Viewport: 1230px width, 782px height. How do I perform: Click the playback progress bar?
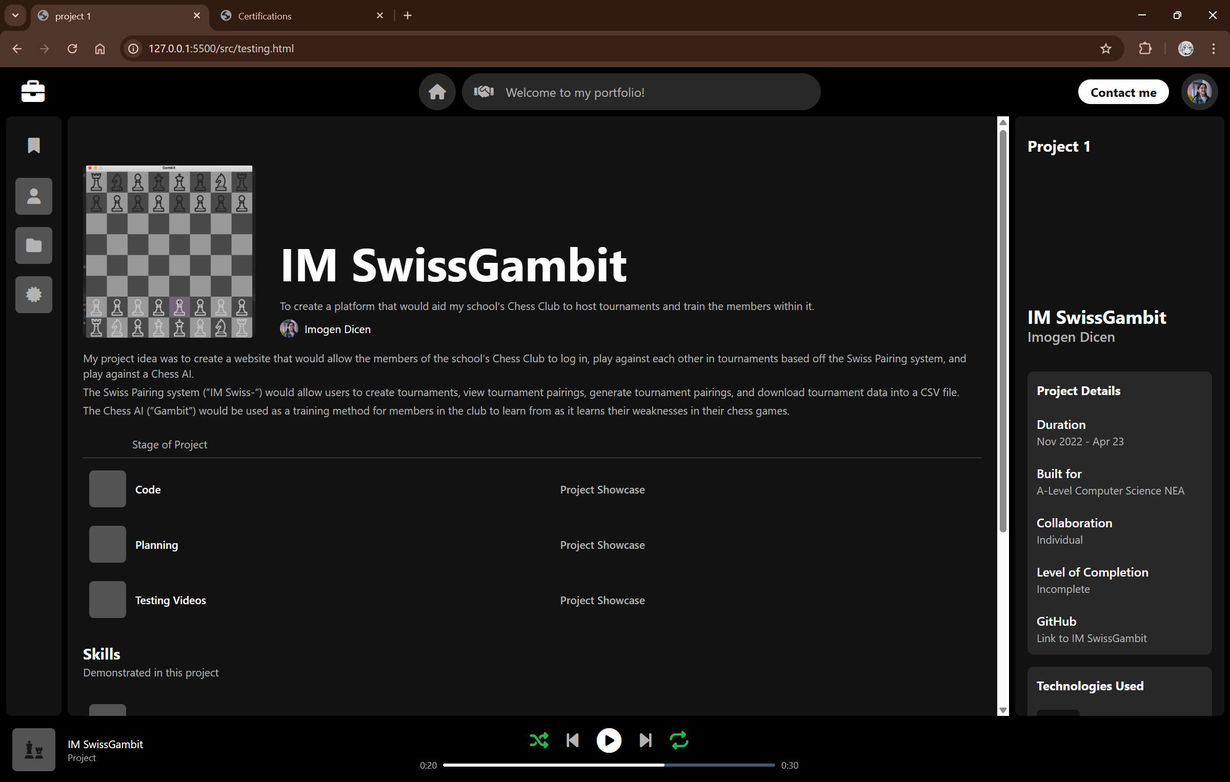[609, 765]
